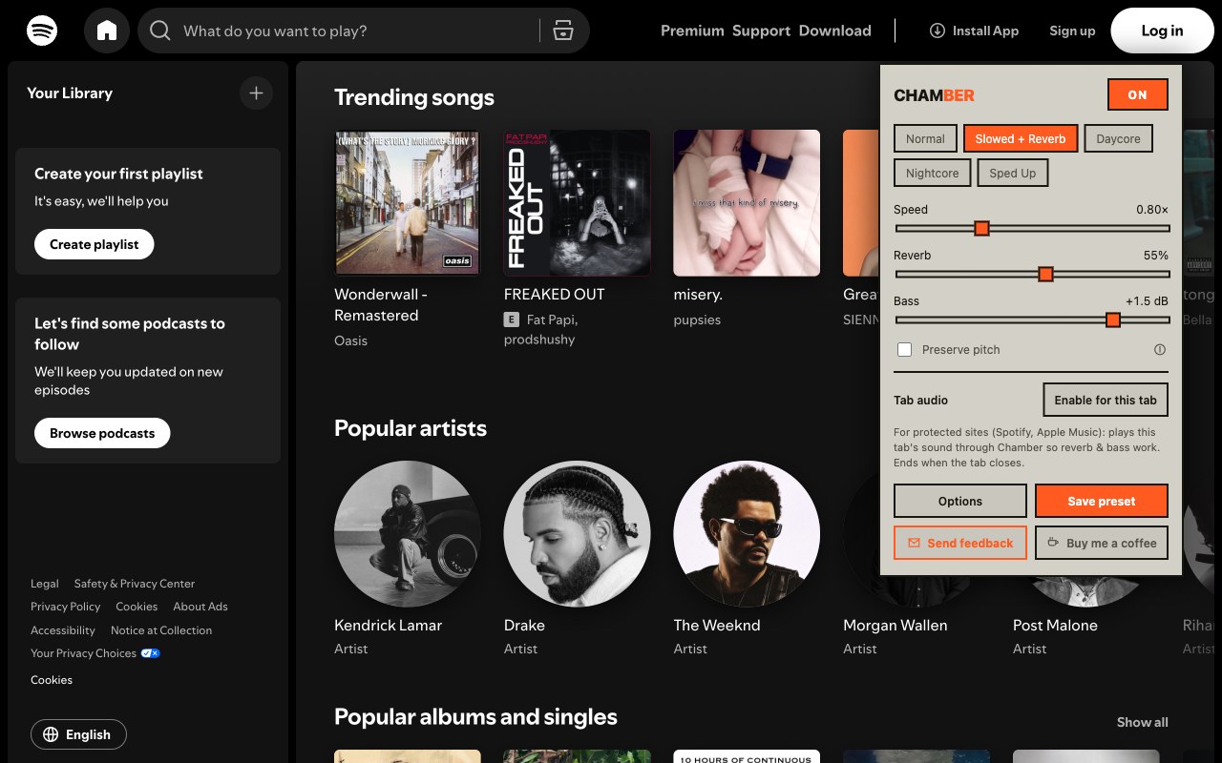Open Wonderwall album cover thumbnail
The image size is (1222, 763).
pos(408,203)
